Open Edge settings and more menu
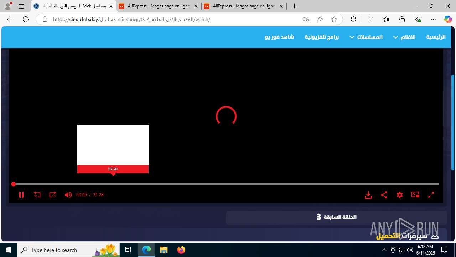The width and height of the screenshot is (456, 257). (433, 19)
